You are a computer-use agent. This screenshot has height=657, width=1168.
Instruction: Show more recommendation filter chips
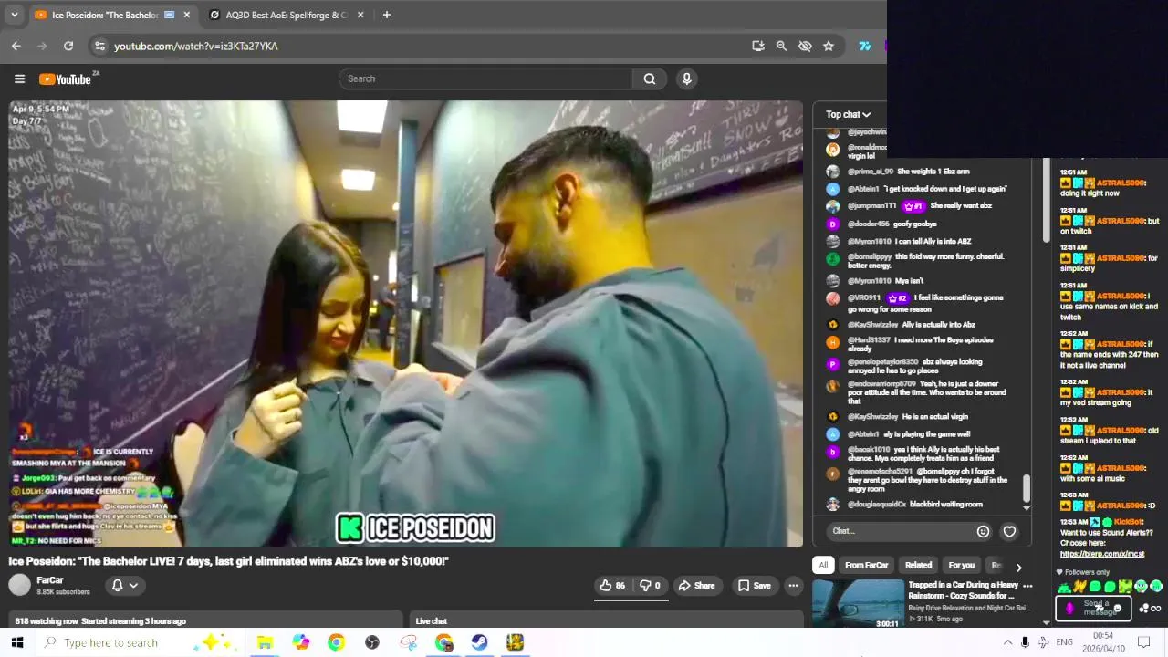point(1019,567)
